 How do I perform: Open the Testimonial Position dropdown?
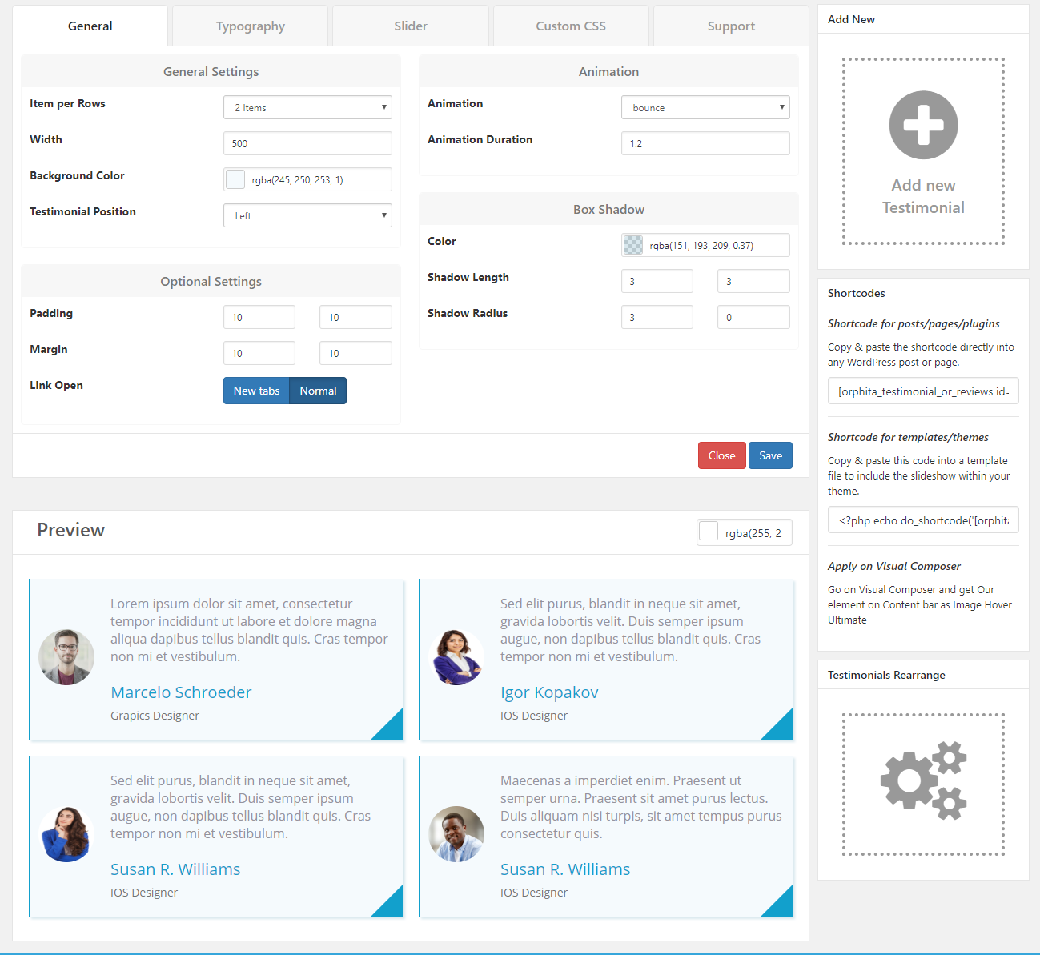[307, 215]
